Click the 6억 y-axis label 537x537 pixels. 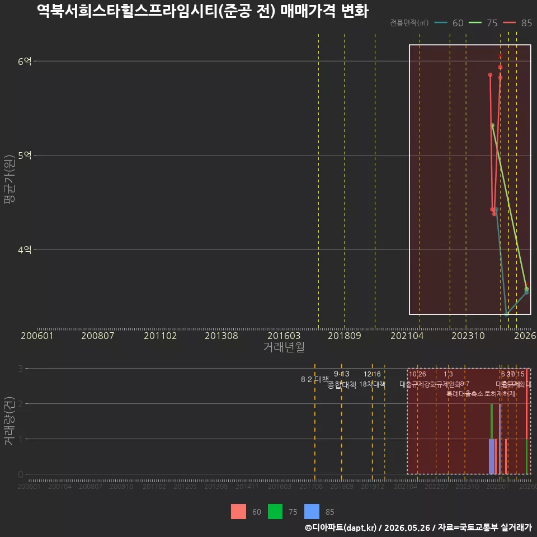[x=25, y=62]
